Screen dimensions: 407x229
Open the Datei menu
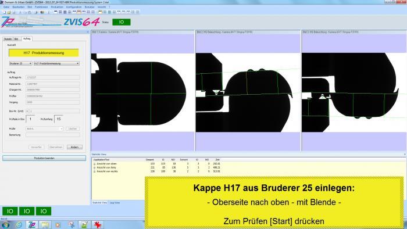click(x=6, y=7)
